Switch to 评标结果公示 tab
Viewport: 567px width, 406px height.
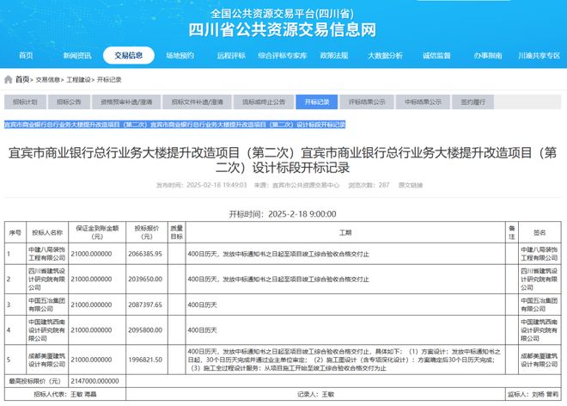pos(367,102)
